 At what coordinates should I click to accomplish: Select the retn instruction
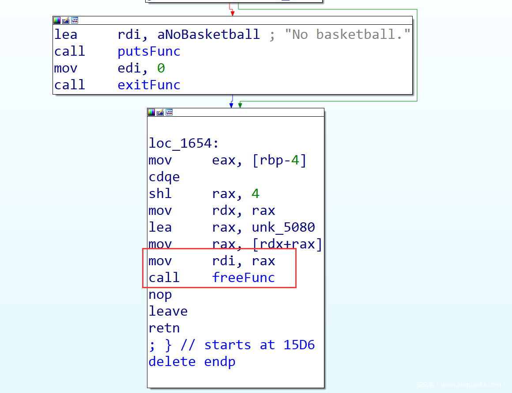pos(164,328)
